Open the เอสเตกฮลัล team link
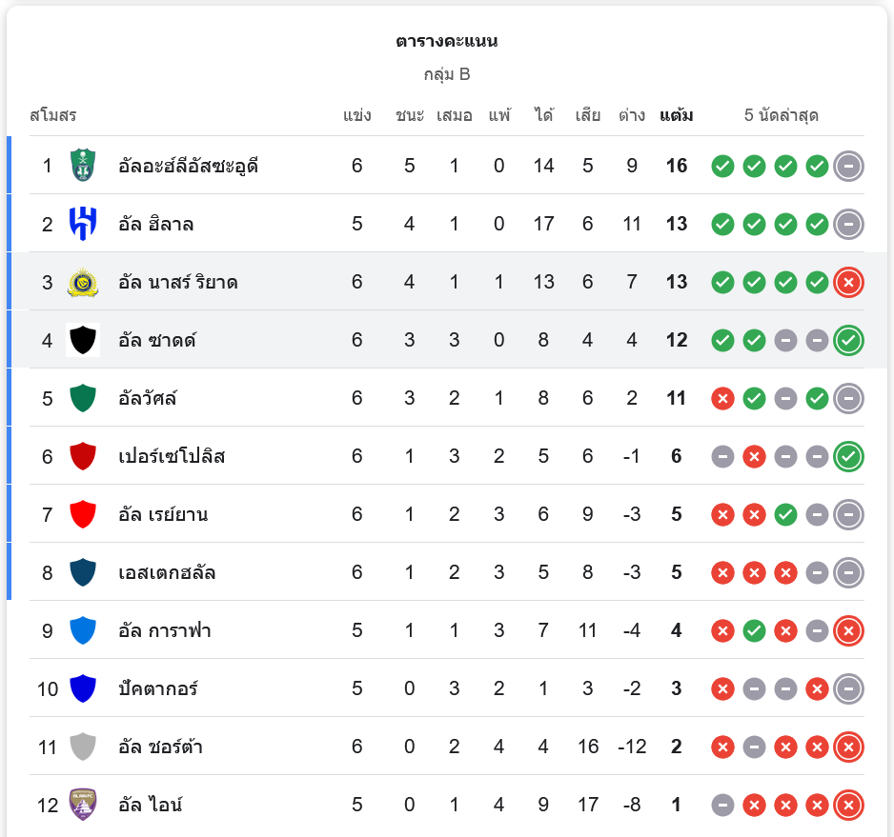The image size is (894, 837). click(x=167, y=572)
